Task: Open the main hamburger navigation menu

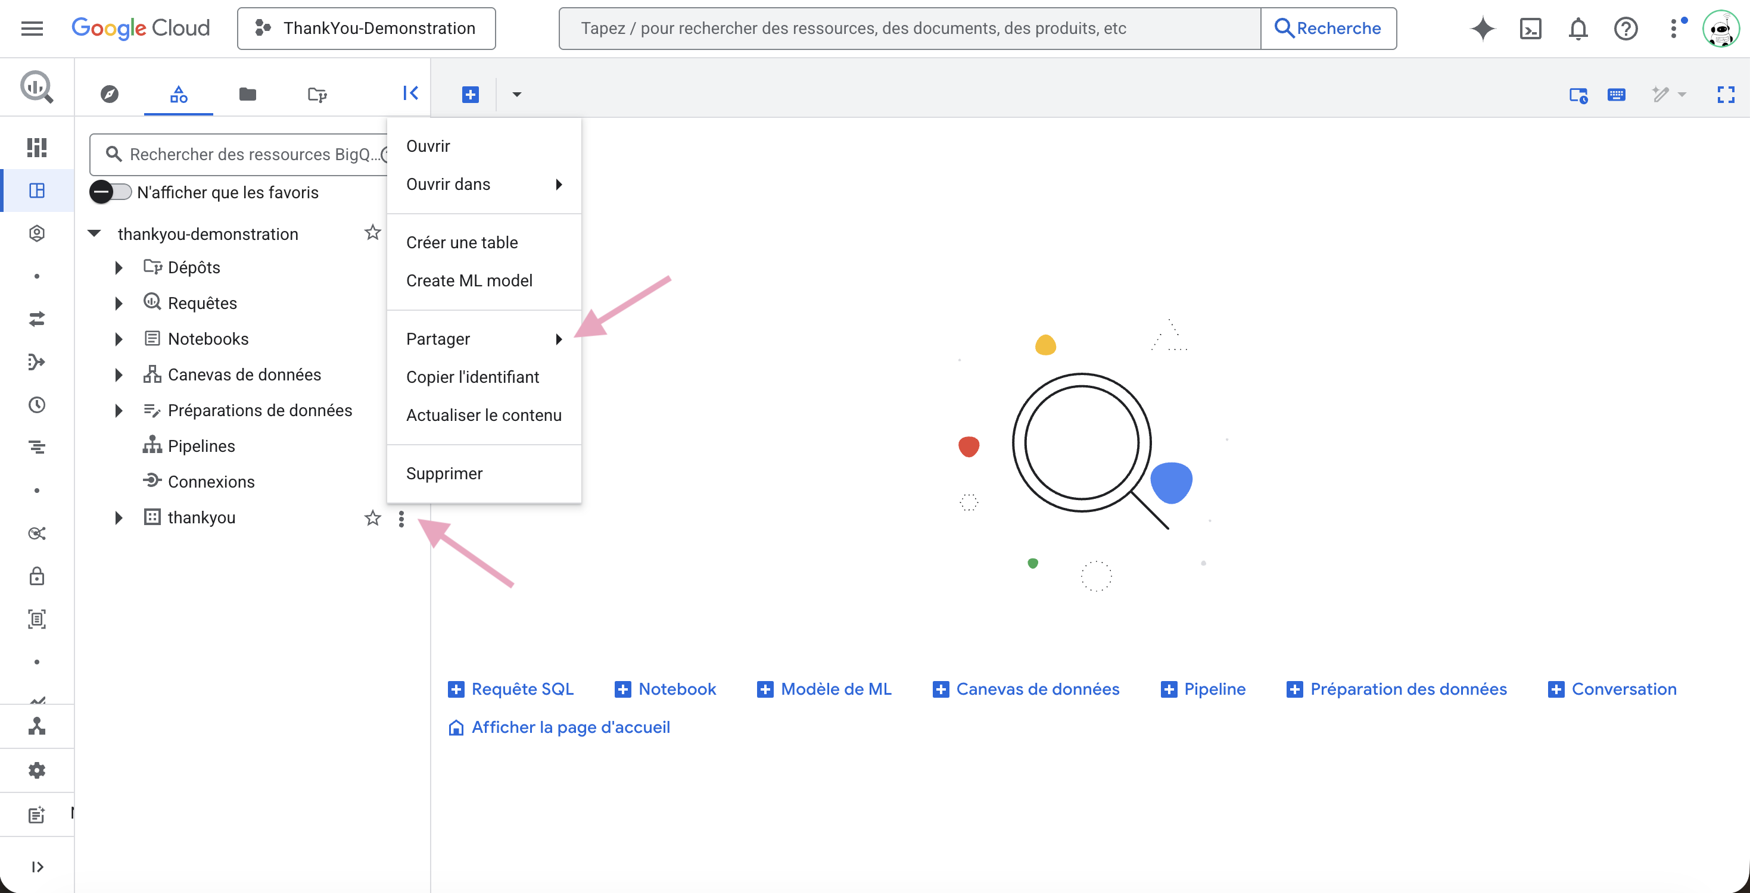Action: pos(32,29)
